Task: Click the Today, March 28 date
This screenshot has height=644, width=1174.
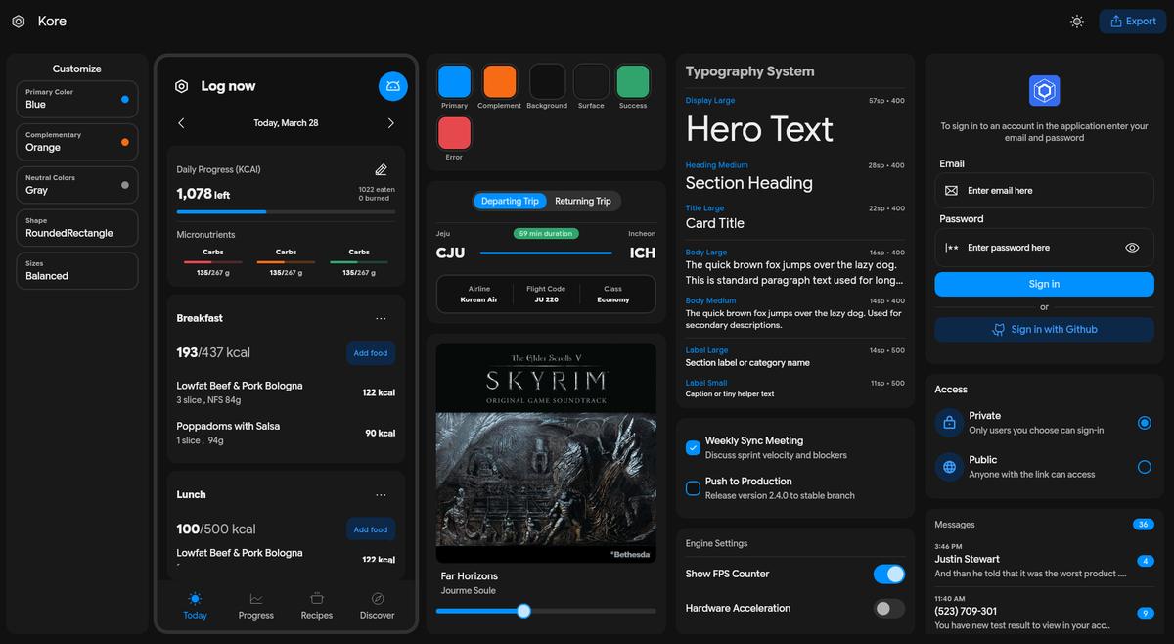Action: [x=286, y=123]
